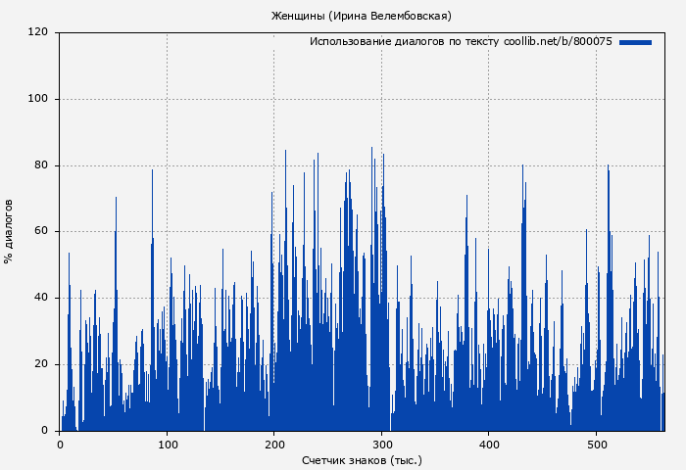This screenshot has height=470, width=686.
Task: Click the y-axis tick label 60
Action: [x=41, y=232]
